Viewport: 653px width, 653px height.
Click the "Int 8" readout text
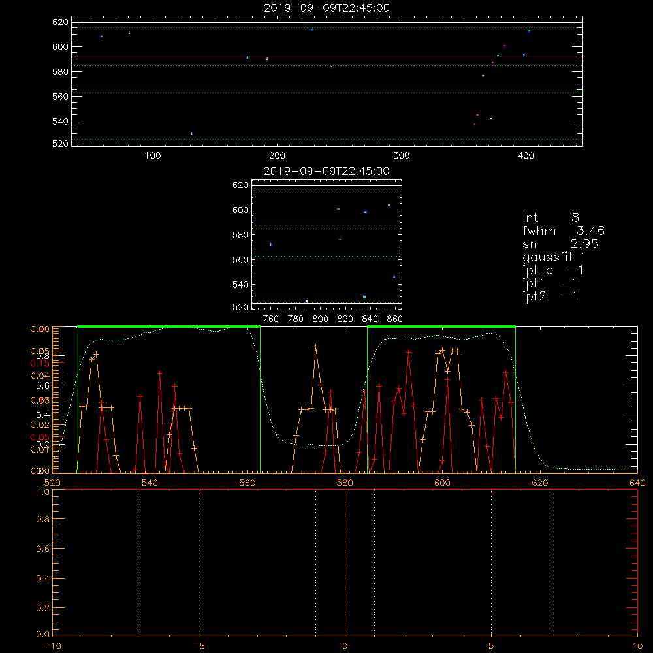tap(550, 217)
